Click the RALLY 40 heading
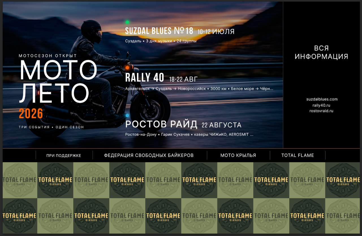The width and height of the screenshot is (362, 236). (145, 77)
